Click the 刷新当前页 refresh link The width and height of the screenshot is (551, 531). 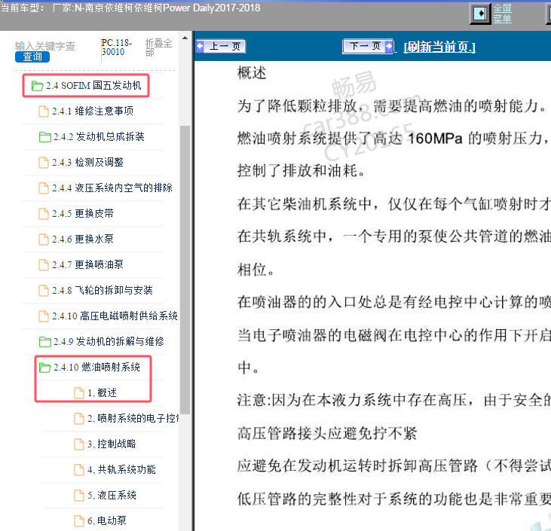point(439,47)
